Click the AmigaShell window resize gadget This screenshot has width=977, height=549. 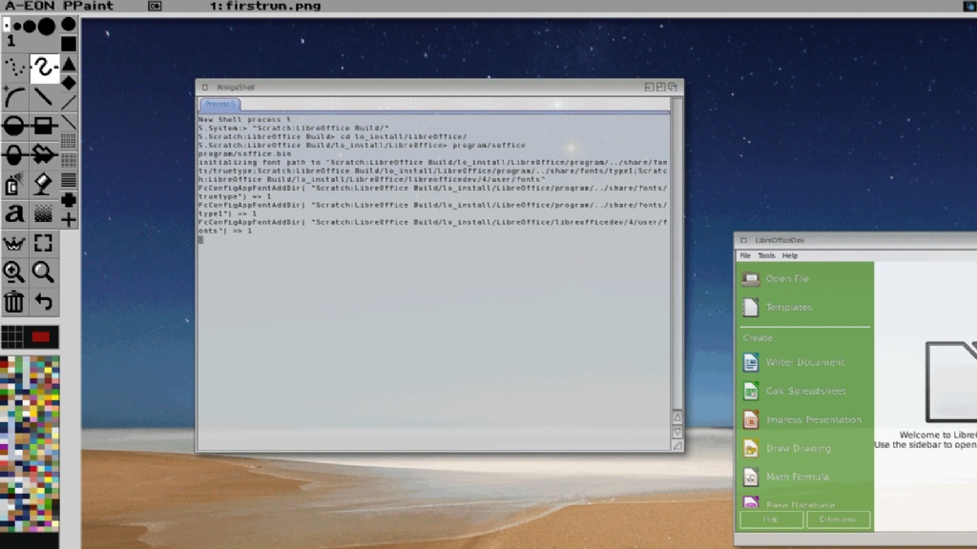tap(676, 446)
